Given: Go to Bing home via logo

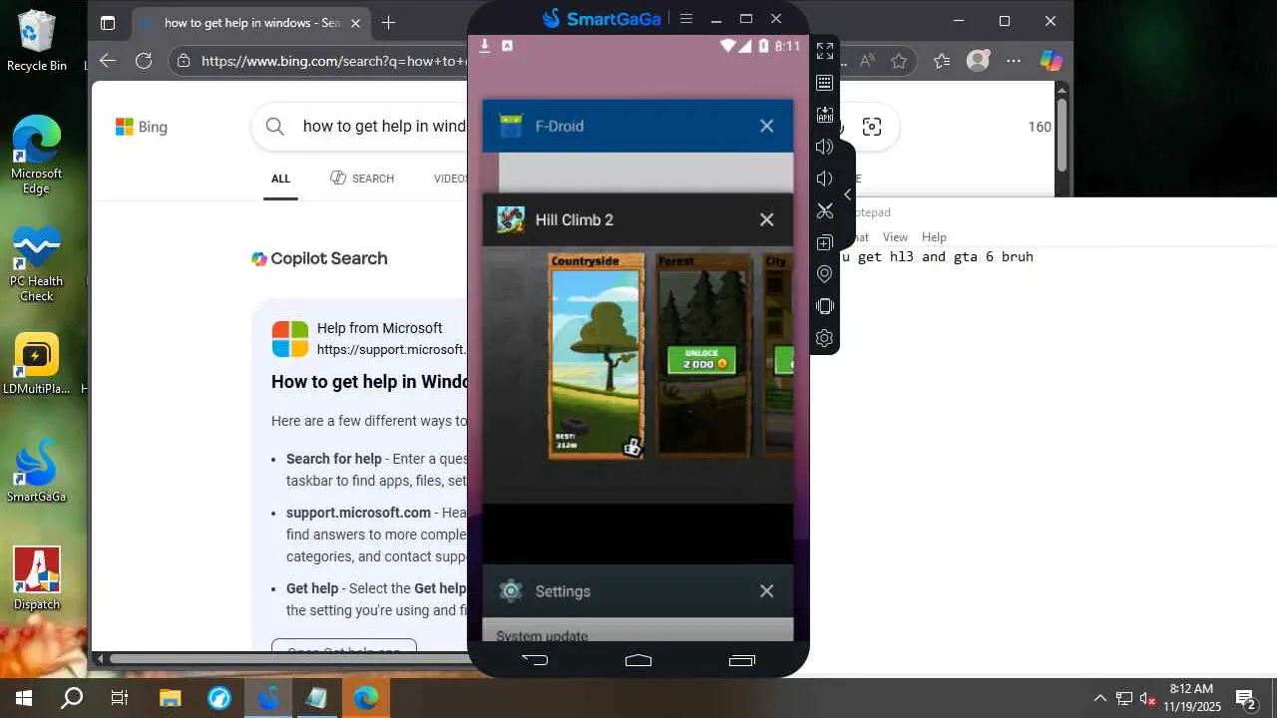Looking at the screenshot, I should tap(141, 127).
